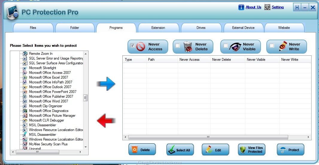Click protected table horizontal scrollbar thumb
The width and height of the screenshot is (319, 165).
(x=208, y=137)
